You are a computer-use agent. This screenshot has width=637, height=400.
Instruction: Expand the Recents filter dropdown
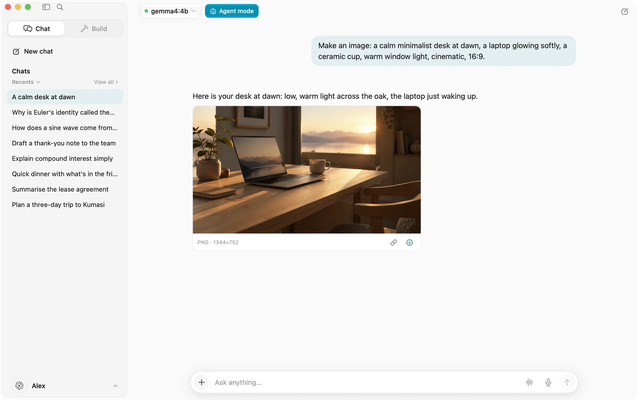pos(26,82)
